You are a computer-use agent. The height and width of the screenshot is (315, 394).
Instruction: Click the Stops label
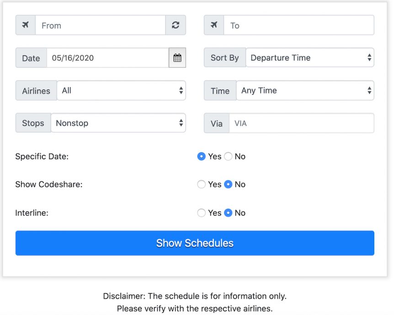33,123
